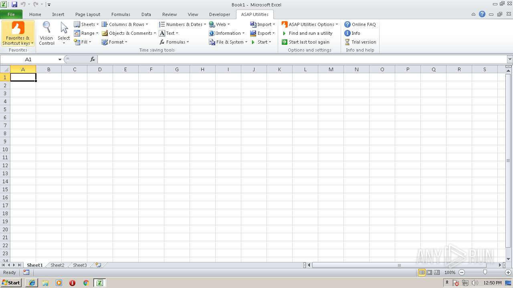Click the horizontal scrollbar thumb
Image resolution: width=513 pixels, height=288 pixels.
click(399, 265)
